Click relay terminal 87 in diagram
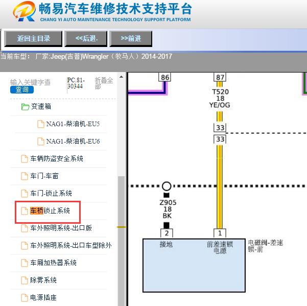 220,77
